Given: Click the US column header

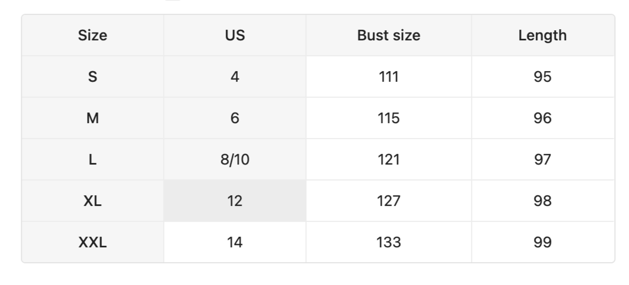Looking at the screenshot, I should [235, 36].
